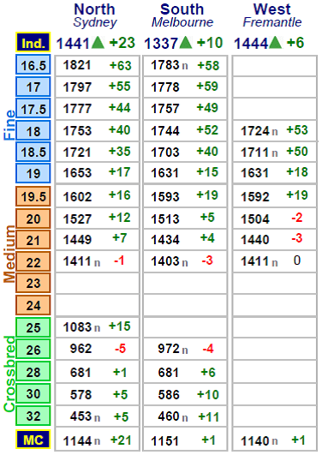Click the green up arrow next to 1337
Screen dimensions: 322x455
[x=186, y=42]
